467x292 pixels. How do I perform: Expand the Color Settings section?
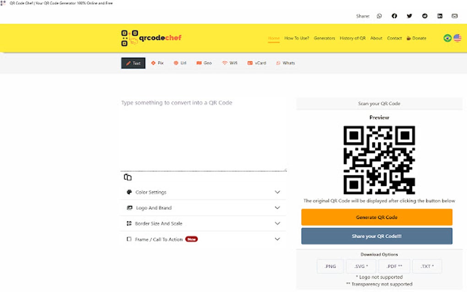coord(203,192)
